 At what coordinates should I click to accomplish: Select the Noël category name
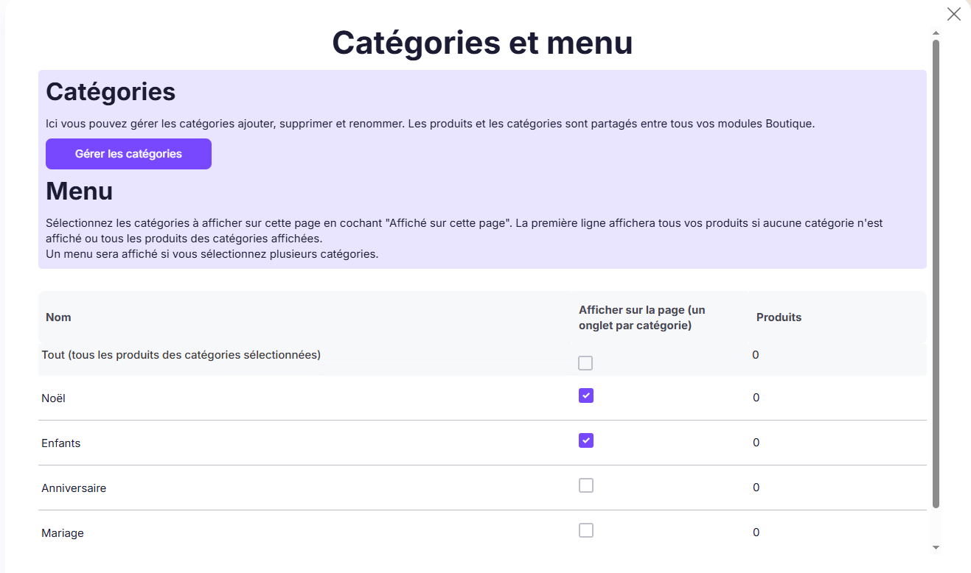point(52,397)
